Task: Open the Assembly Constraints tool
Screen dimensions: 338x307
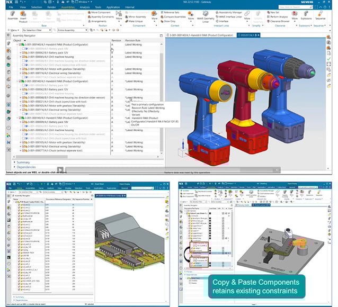Action: (x=101, y=17)
